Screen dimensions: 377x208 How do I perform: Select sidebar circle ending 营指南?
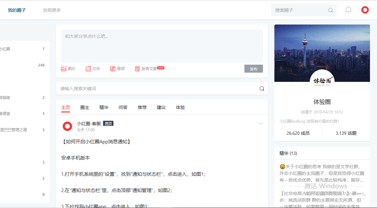[x=23, y=97]
